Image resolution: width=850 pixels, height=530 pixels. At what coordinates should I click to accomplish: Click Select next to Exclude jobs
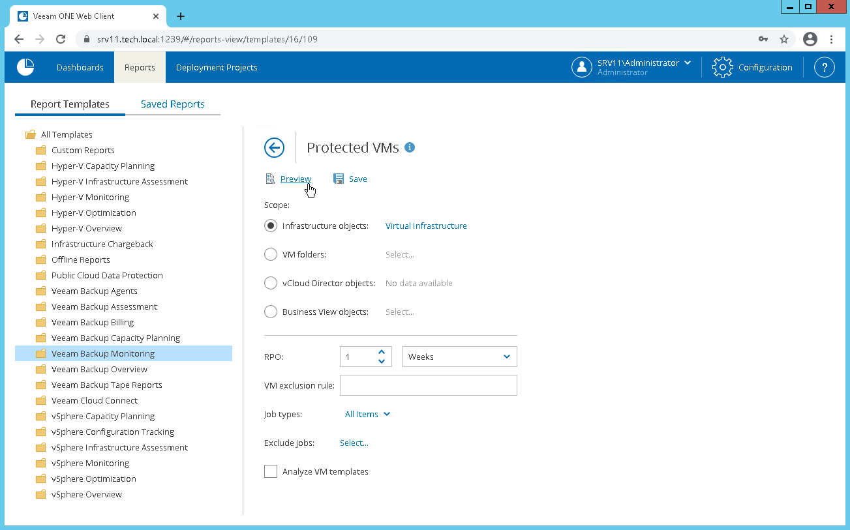354,443
